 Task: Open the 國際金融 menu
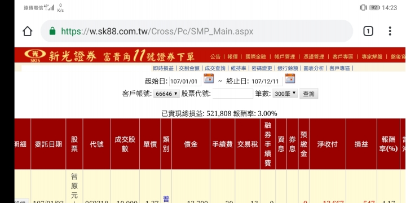[255, 57]
